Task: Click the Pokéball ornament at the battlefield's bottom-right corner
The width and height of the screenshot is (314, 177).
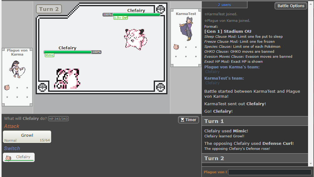Action: (x=160, y=87)
